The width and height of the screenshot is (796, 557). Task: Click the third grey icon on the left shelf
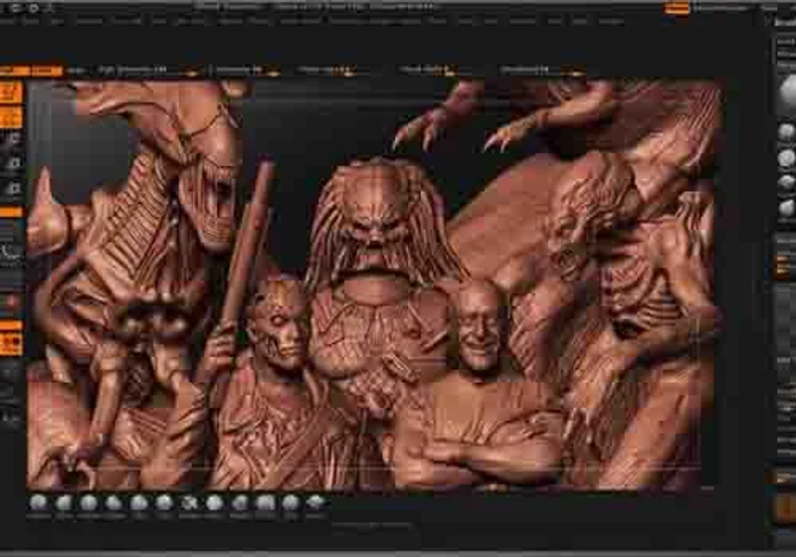(x=12, y=188)
